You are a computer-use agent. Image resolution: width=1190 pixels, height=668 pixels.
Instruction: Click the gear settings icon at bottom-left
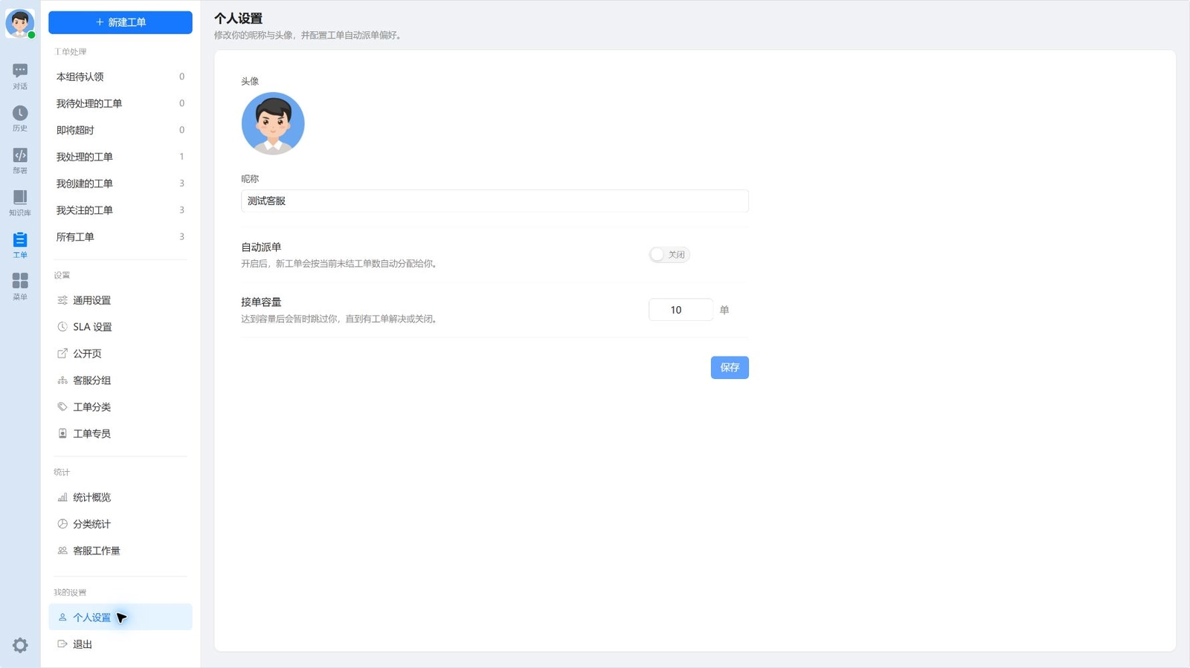click(20, 645)
